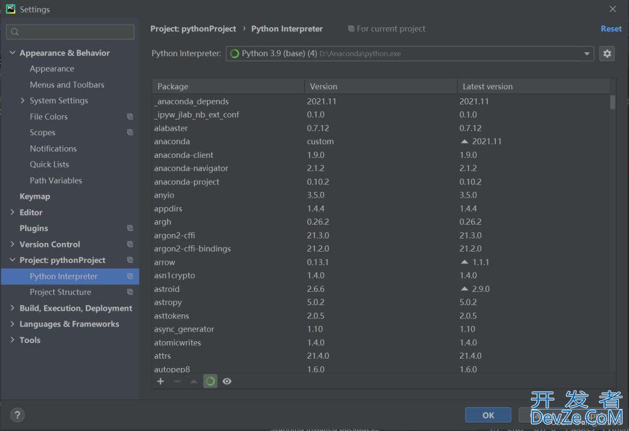629x431 pixels.
Task: Click the upgrade arrow for astroid 2.9.0
Action: pos(465,289)
